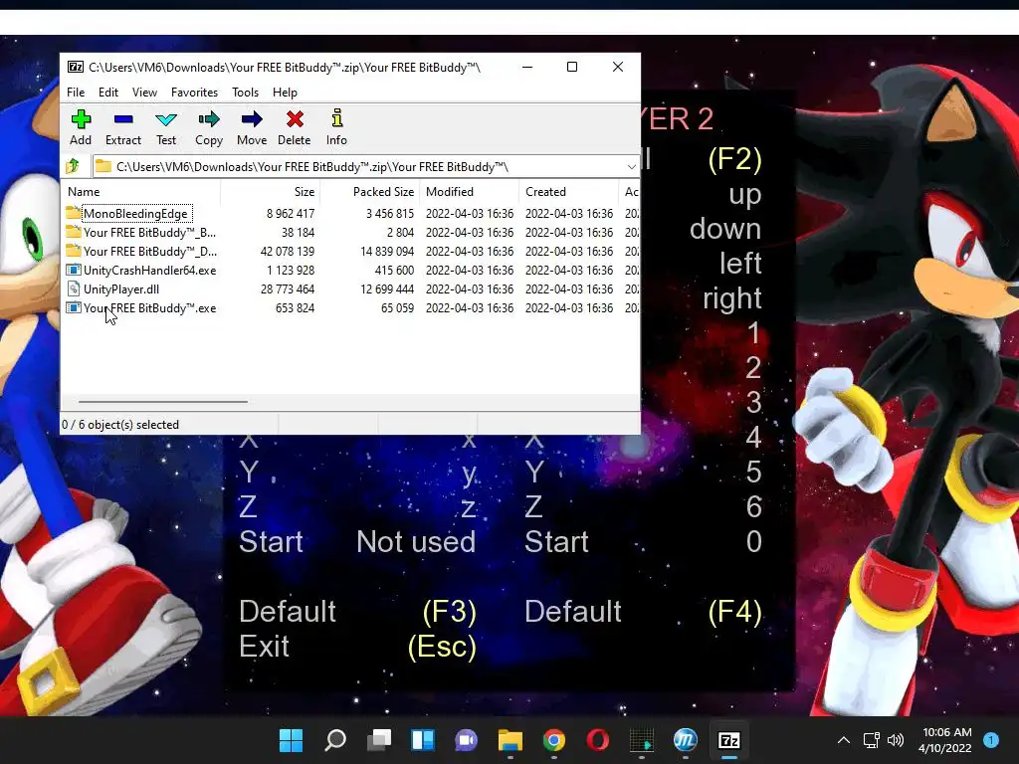The image size is (1019, 764).
Task: Select the MonoBleedingEdge folder icon
Action: [73, 213]
